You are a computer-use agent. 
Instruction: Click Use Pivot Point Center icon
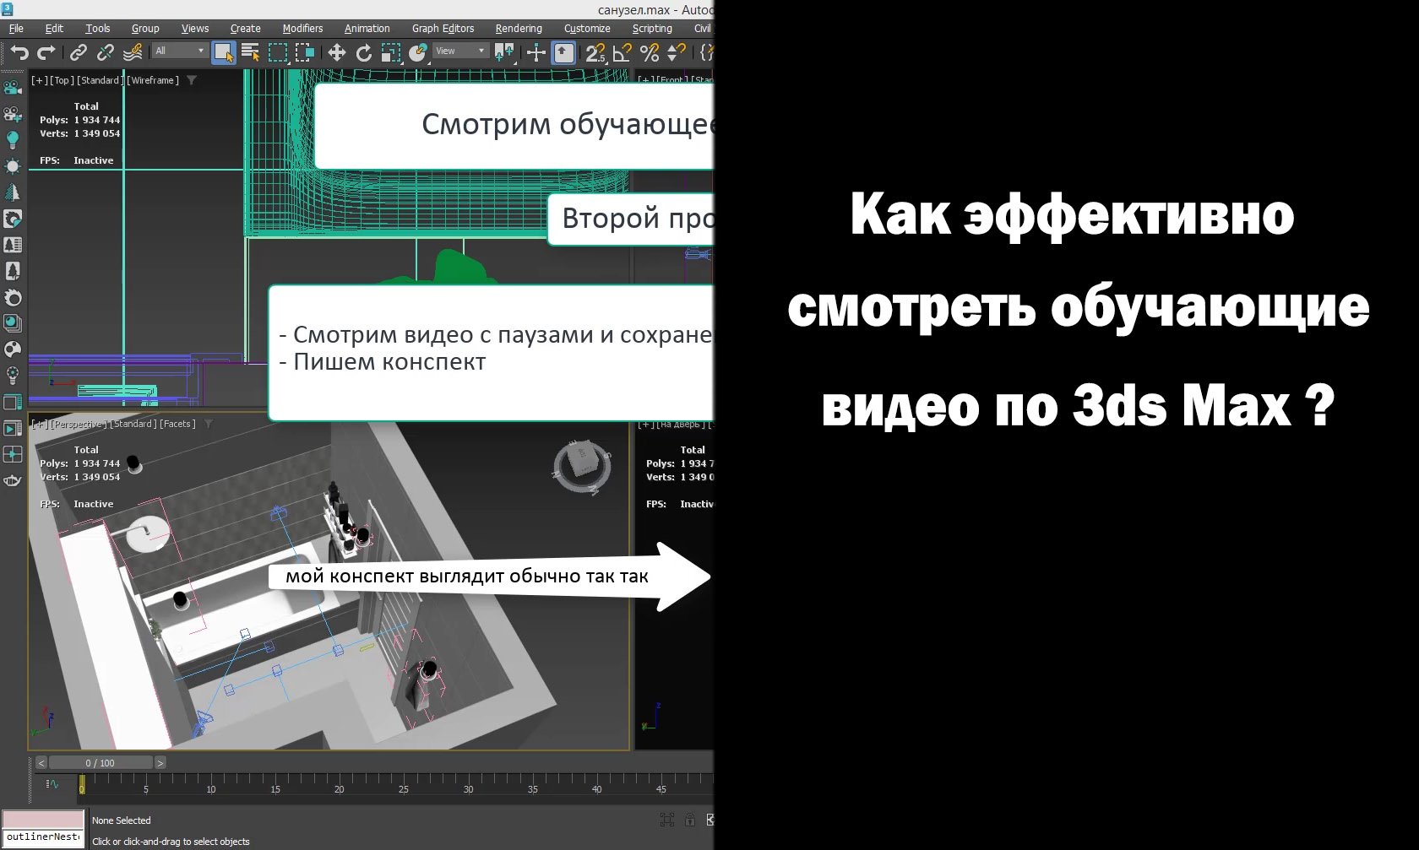tap(504, 53)
